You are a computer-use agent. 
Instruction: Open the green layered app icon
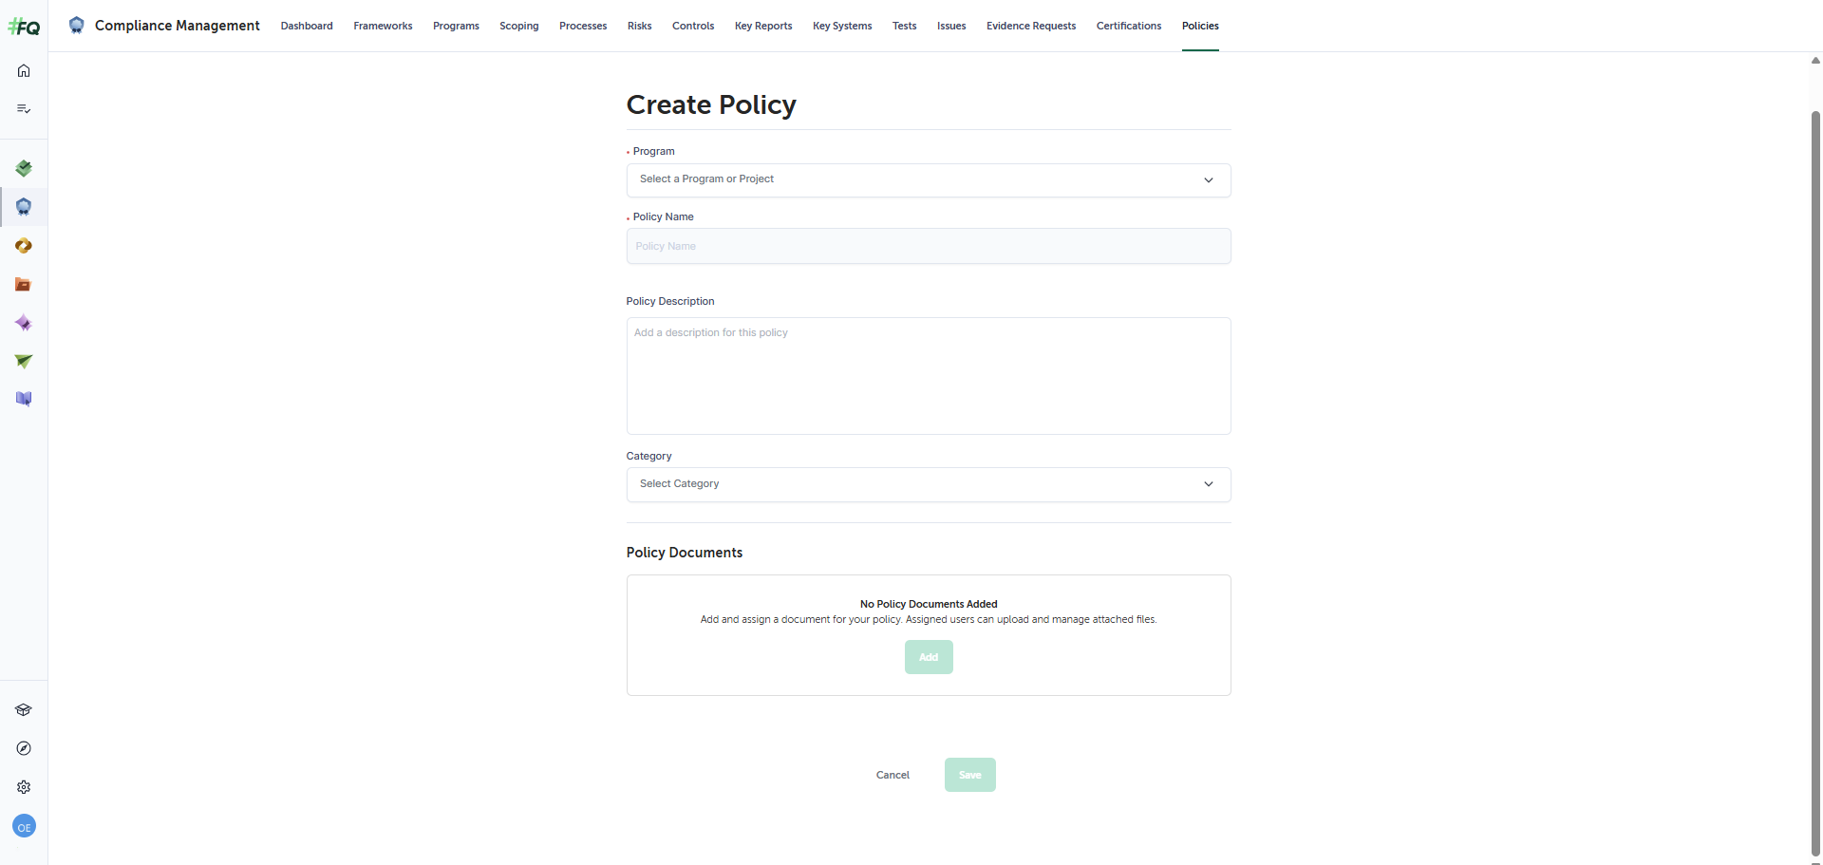coord(24,168)
